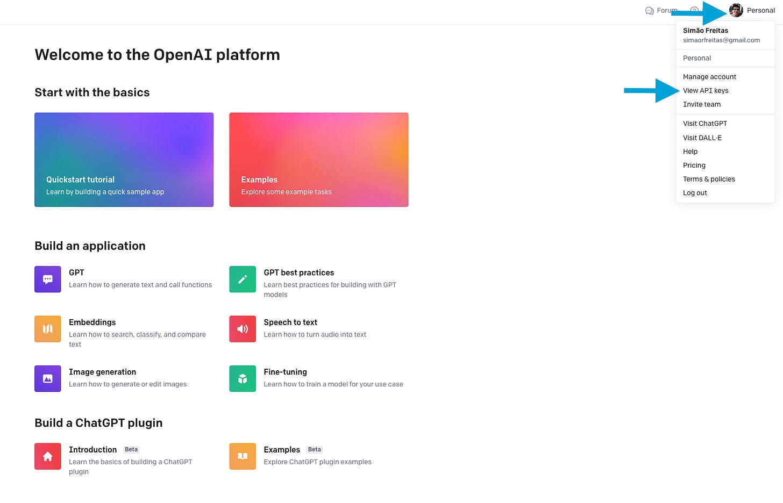This screenshot has height=503, width=783.
Task: Open the Speech to text title link
Action: (x=290, y=322)
